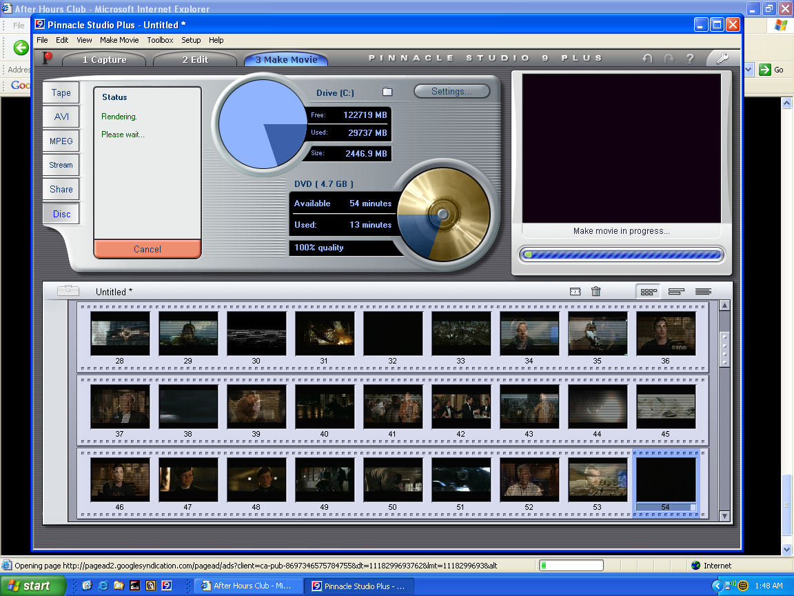
Task: Open the Make Movie menu
Action: pos(119,40)
